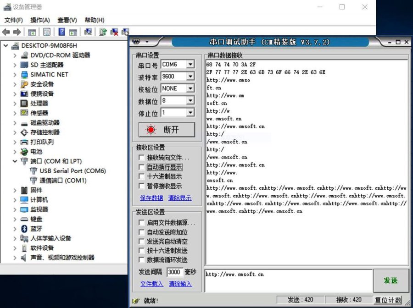
Task: Select the keyboard icon in device tree
Action: coord(24,219)
